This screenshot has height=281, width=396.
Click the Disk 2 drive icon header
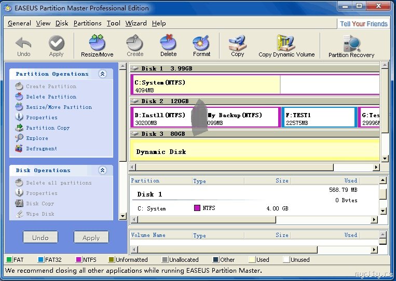pyautogui.click(x=135, y=101)
